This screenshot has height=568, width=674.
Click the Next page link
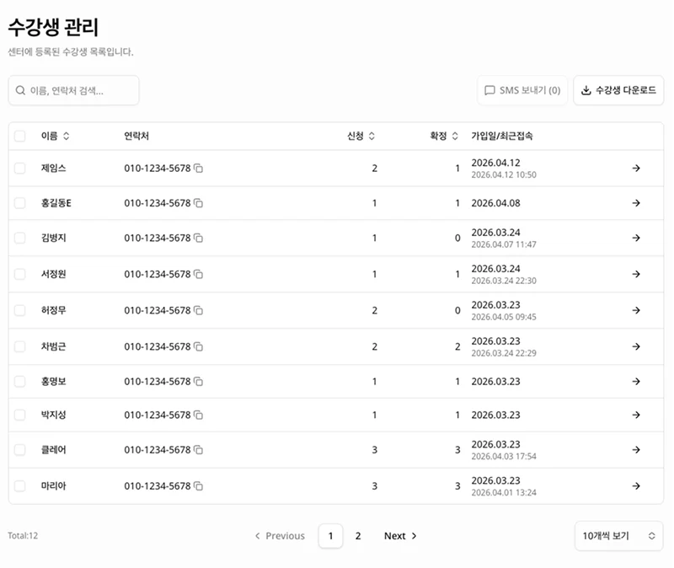coord(400,536)
